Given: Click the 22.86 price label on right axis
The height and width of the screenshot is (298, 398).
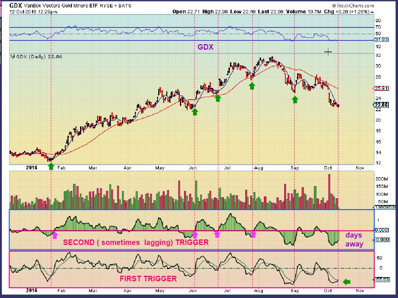Looking at the screenshot, I should (x=381, y=105).
